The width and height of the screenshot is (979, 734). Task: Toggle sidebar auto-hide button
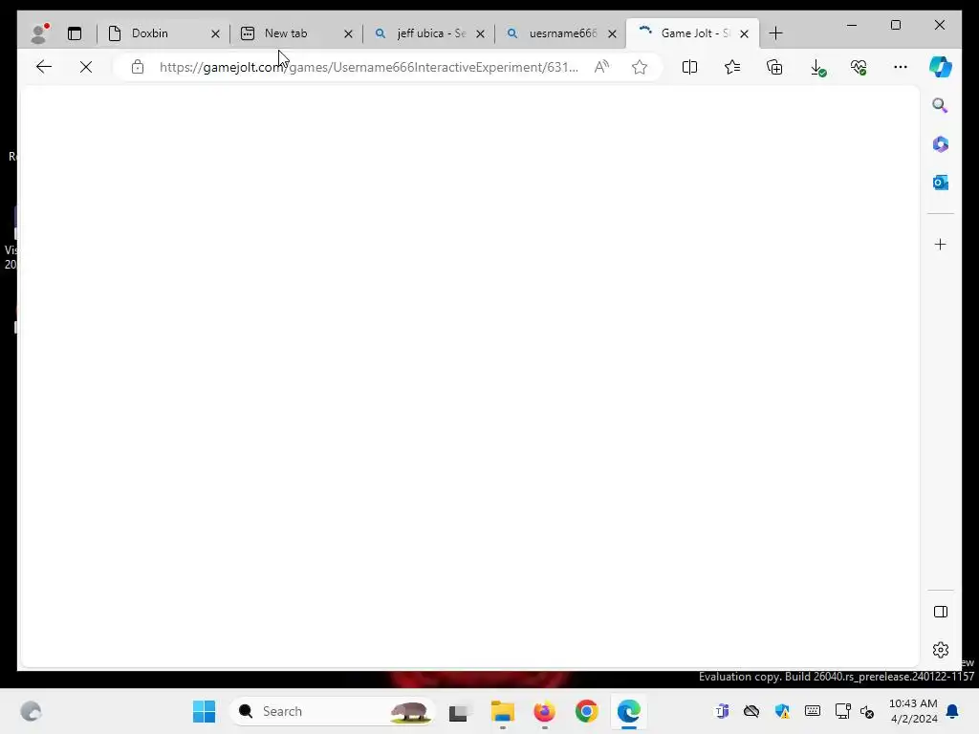(941, 612)
